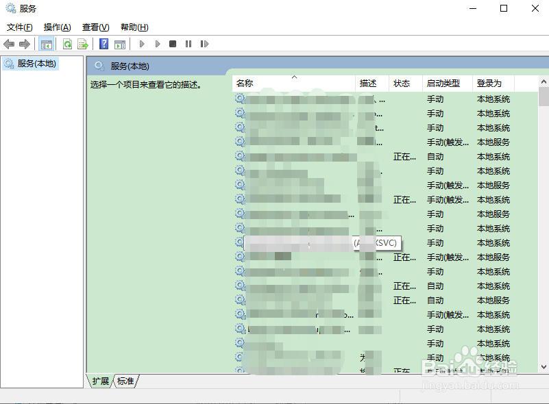The width and height of the screenshot is (549, 404).
Task: Click the back navigation arrow
Action: click(x=8, y=43)
